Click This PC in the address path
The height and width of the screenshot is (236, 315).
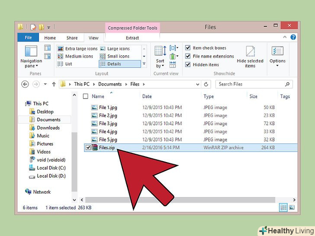click(x=81, y=84)
